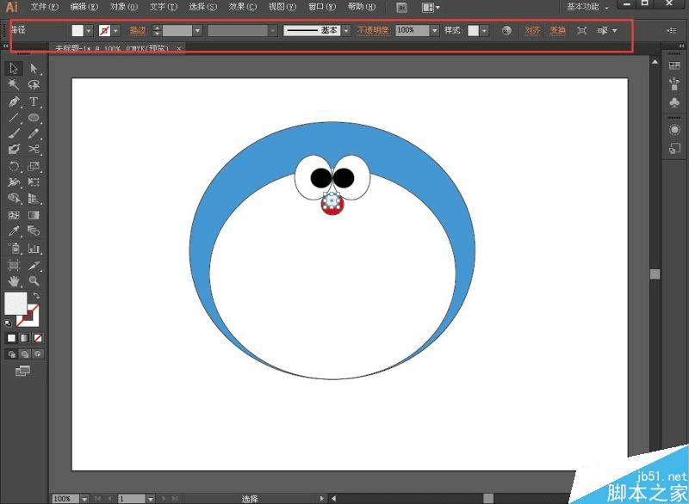
Task: Set fill mode to None
Action: click(x=38, y=338)
